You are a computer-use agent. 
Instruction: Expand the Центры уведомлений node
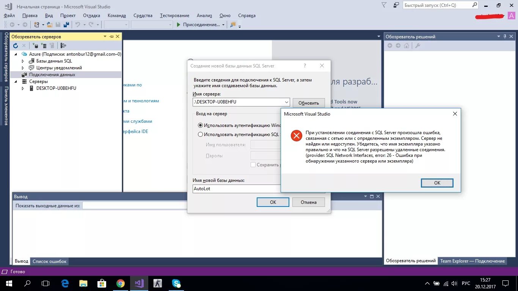[23, 68]
